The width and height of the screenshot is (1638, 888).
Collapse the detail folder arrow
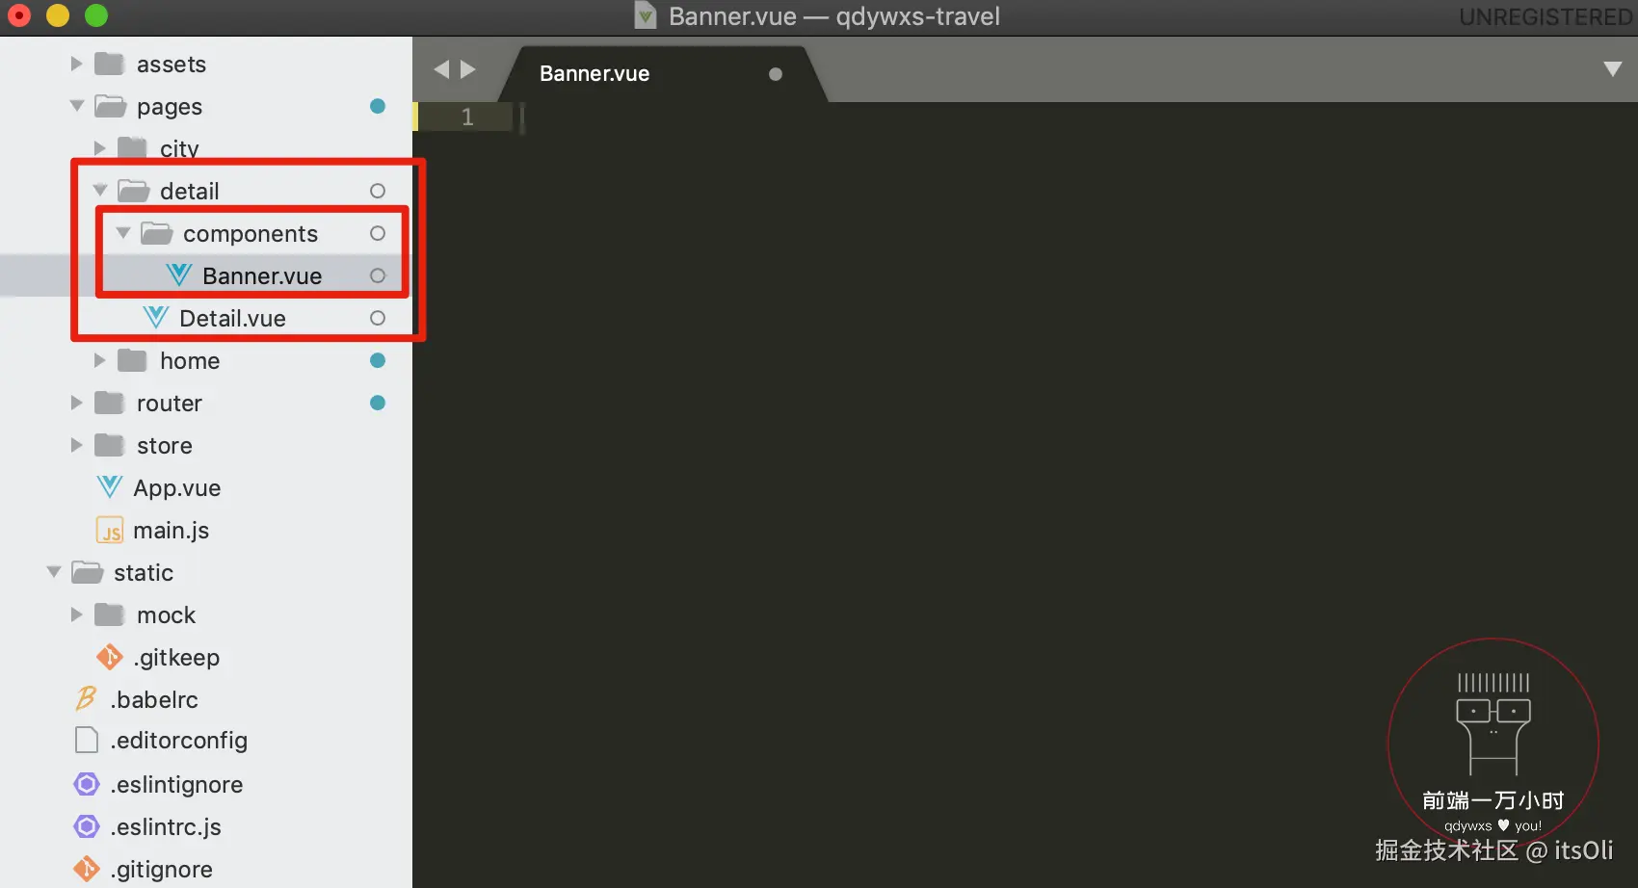point(100,191)
